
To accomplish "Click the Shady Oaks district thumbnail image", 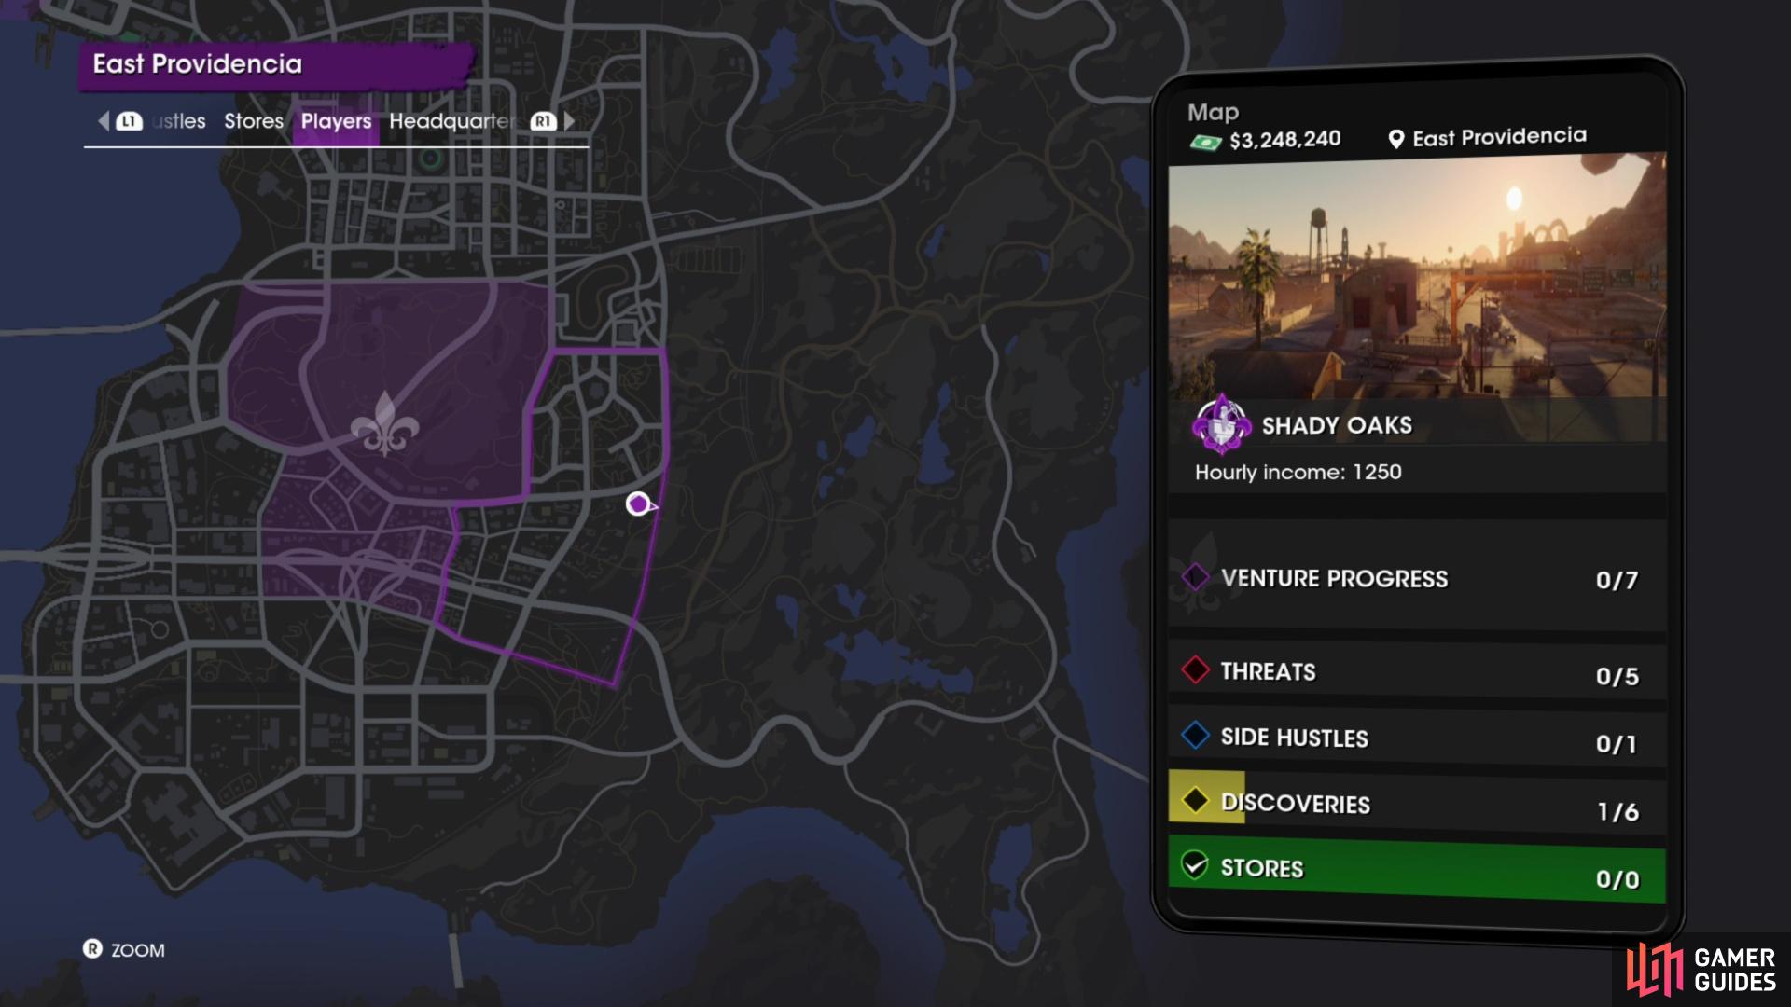I will (1417, 297).
